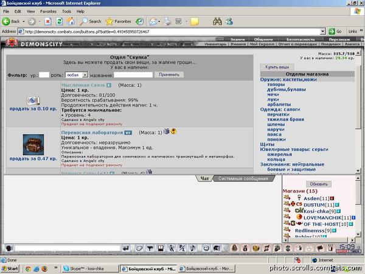Click the info icon after DUSTUM[11]
The height and width of the screenshot is (274, 365).
(x=337, y=205)
